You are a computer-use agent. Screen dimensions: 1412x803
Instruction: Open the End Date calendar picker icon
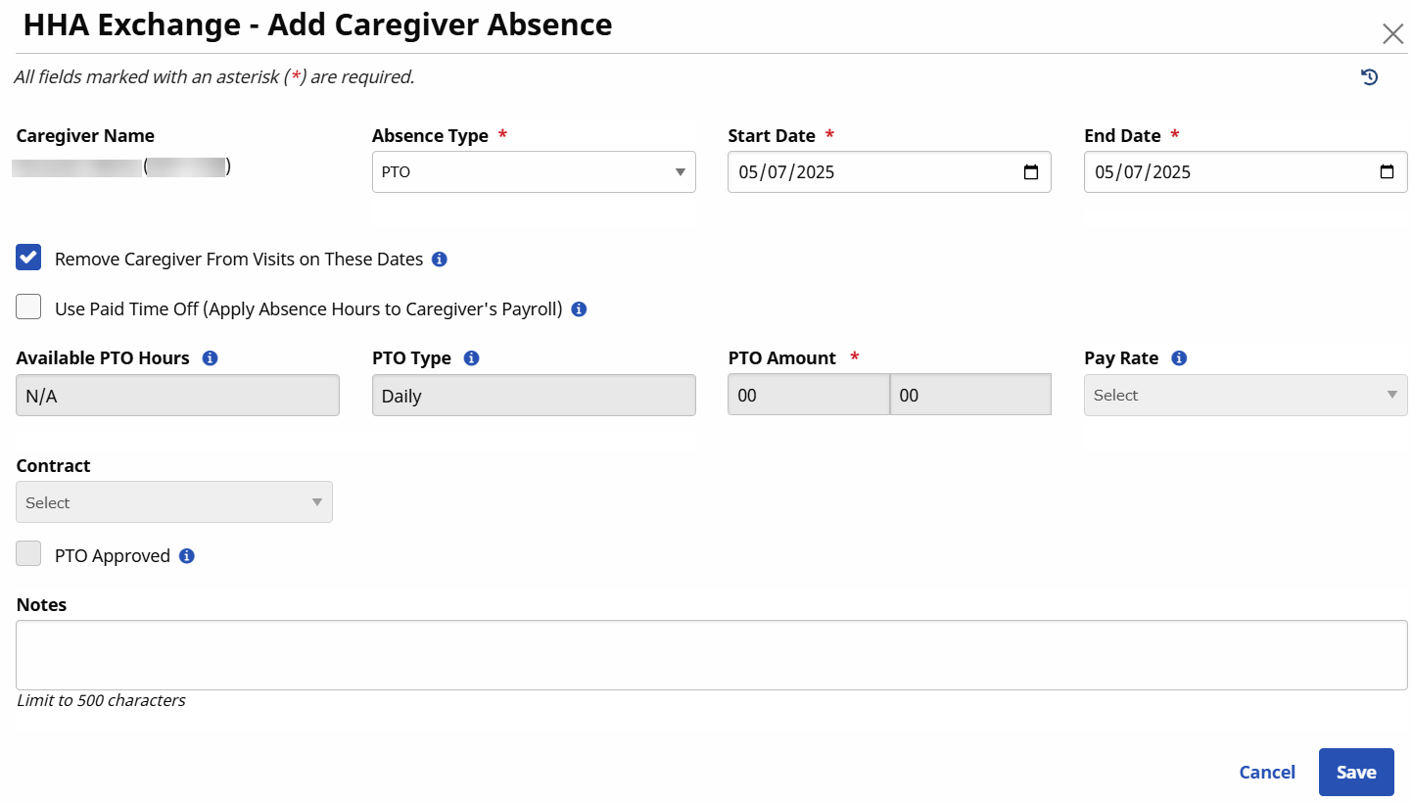pos(1387,172)
